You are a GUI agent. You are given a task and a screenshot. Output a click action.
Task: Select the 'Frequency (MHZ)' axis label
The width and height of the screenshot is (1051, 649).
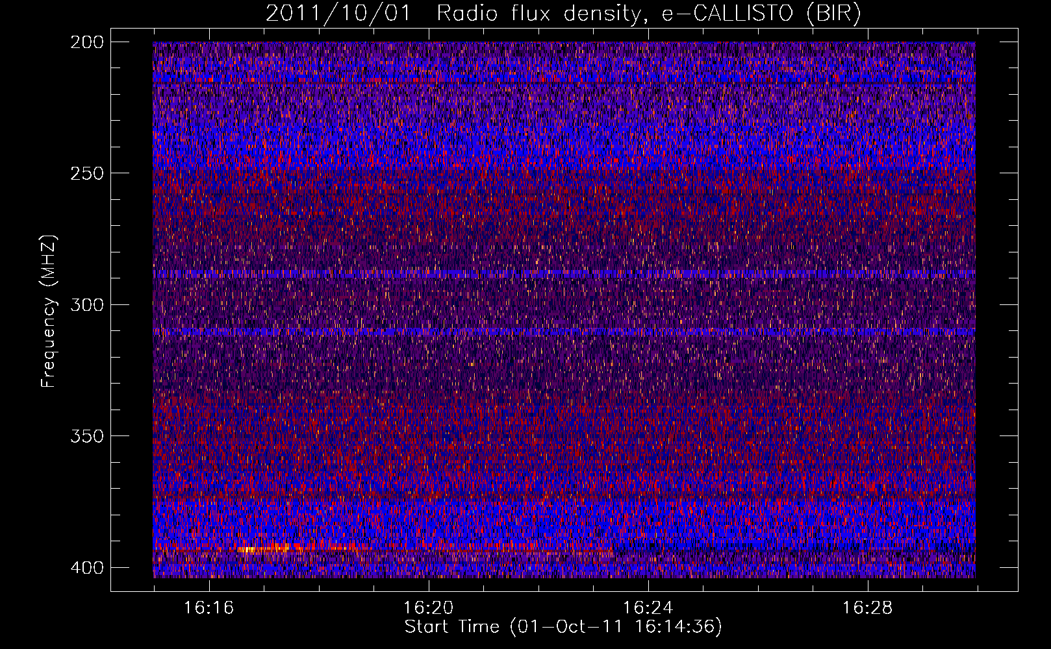coord(49,311)
